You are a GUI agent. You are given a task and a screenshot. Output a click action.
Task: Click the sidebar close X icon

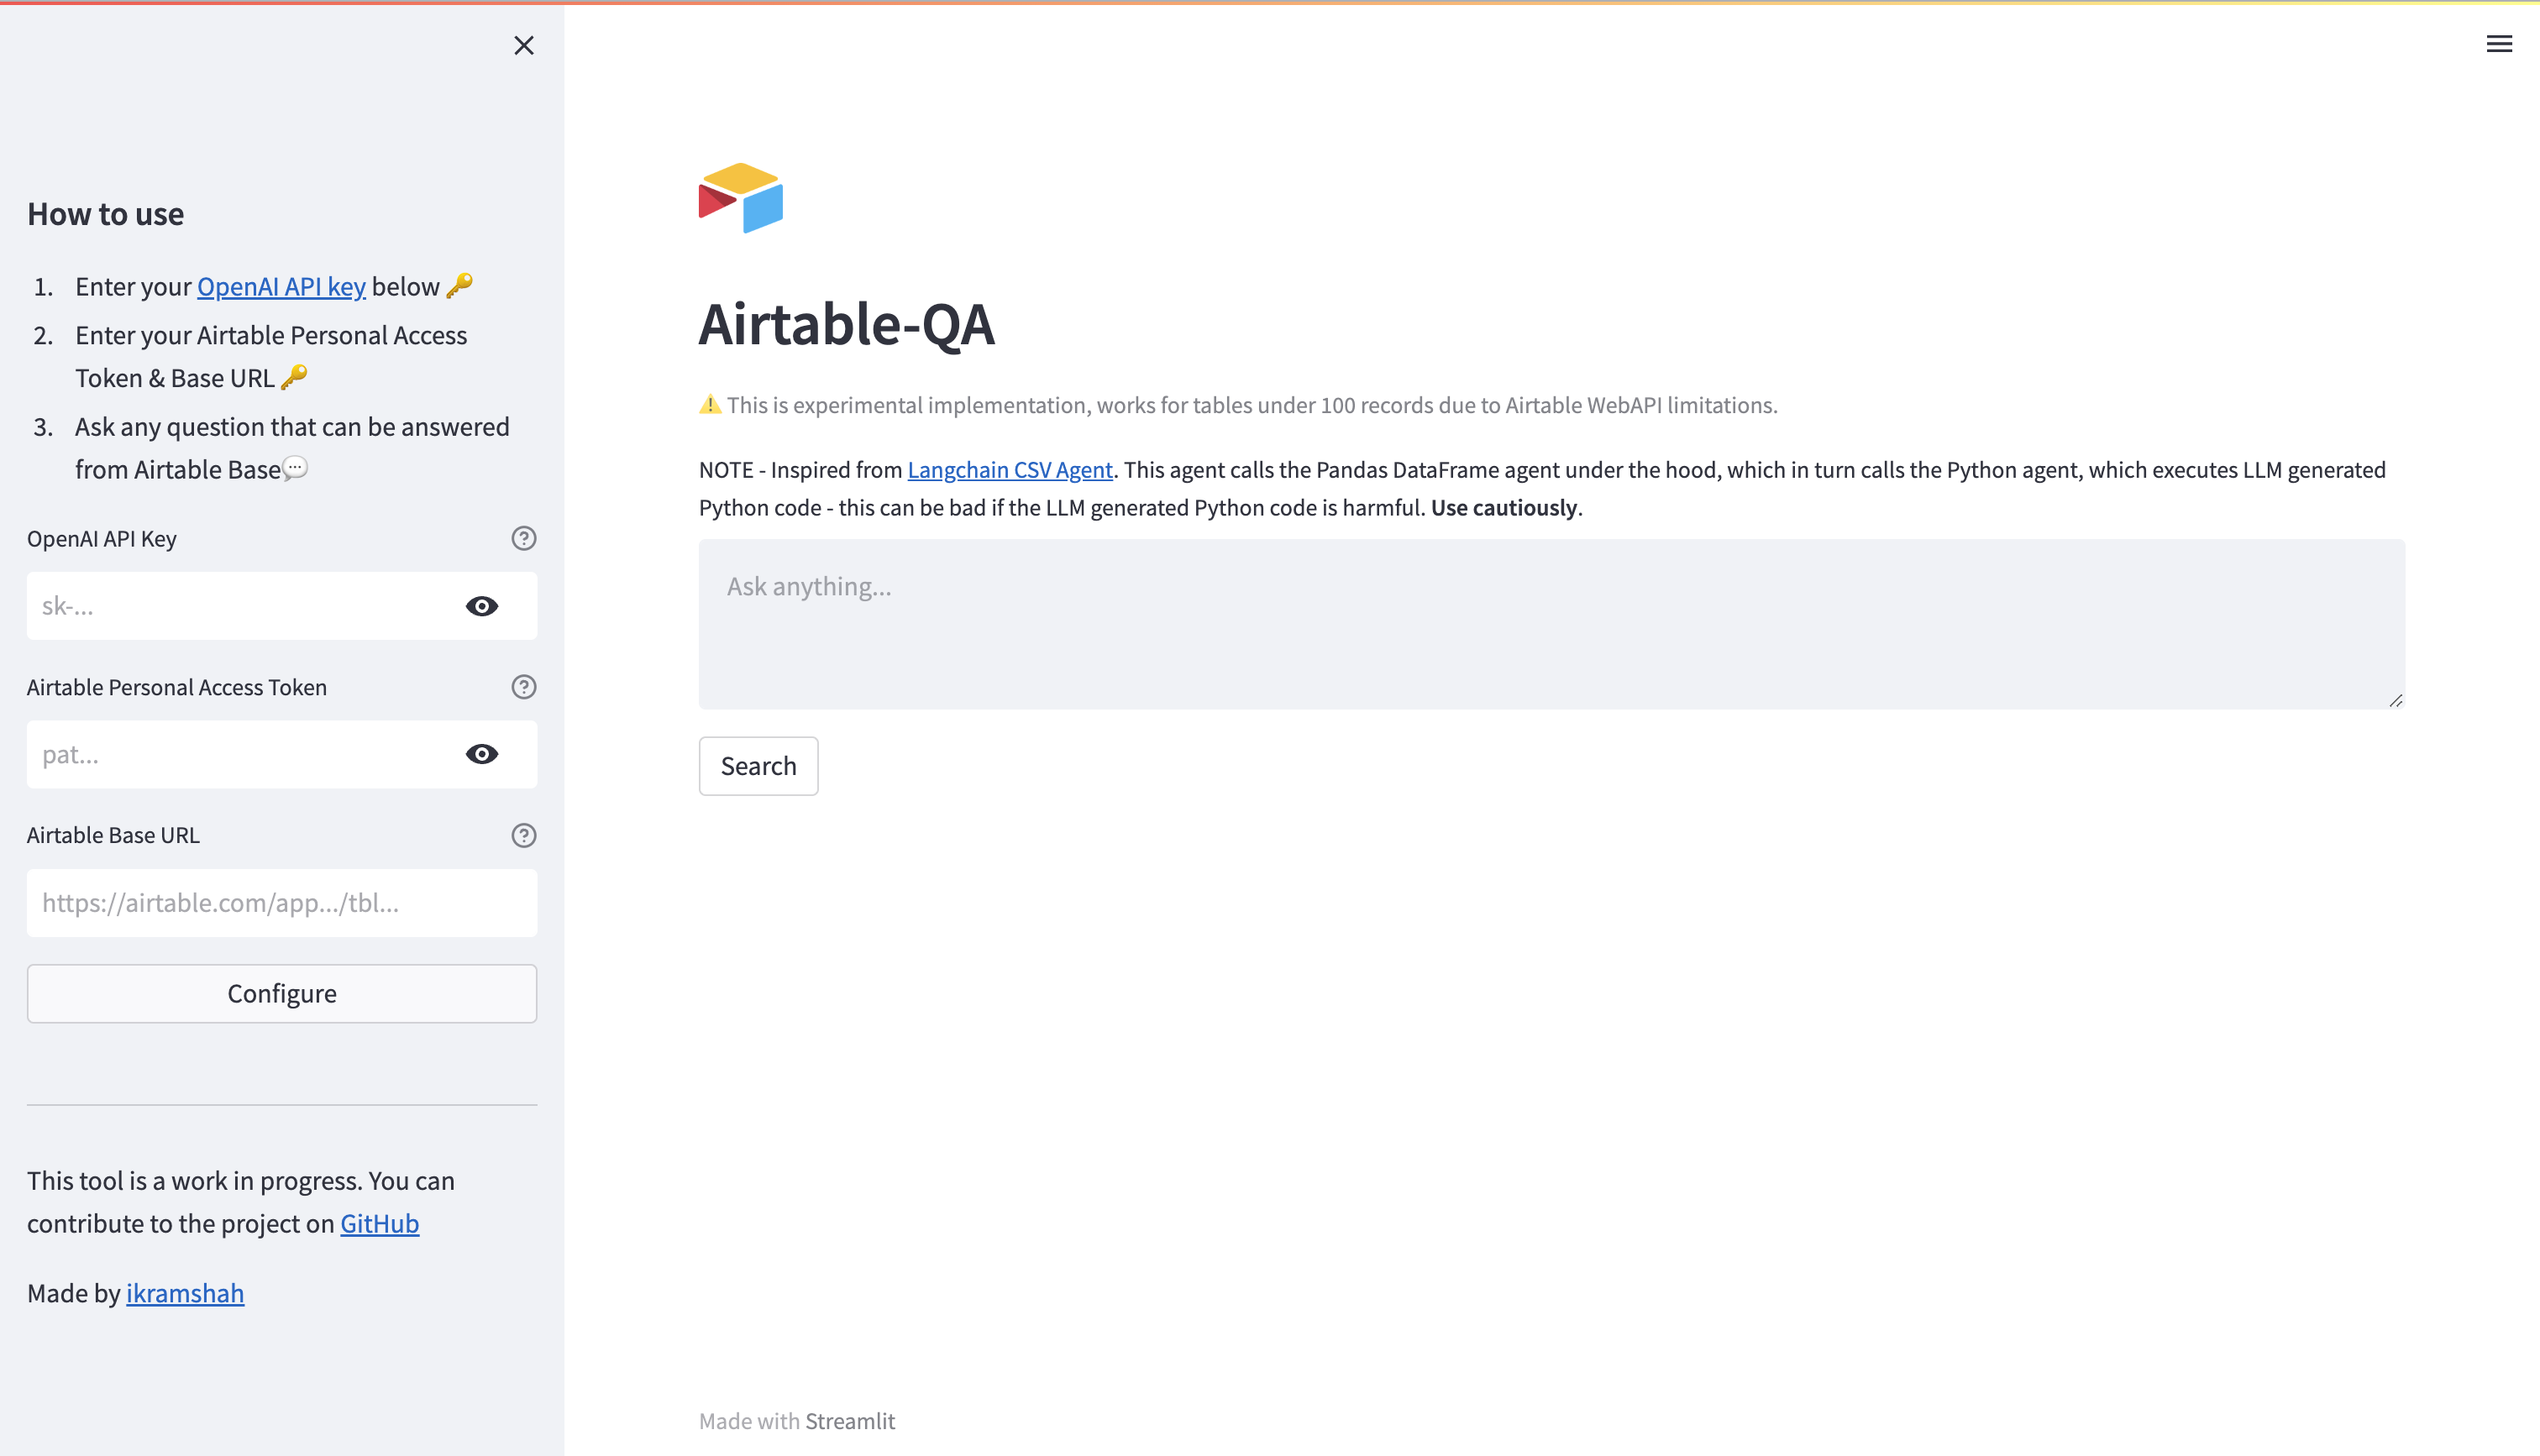(x=523, y=45)
